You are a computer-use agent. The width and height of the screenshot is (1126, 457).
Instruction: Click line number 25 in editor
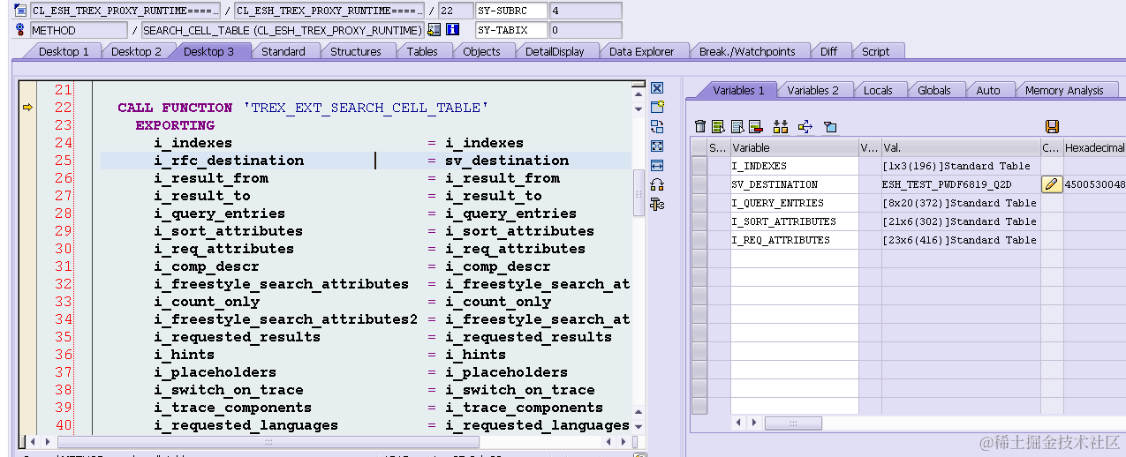pyautogui.click(x=62, y=161)
